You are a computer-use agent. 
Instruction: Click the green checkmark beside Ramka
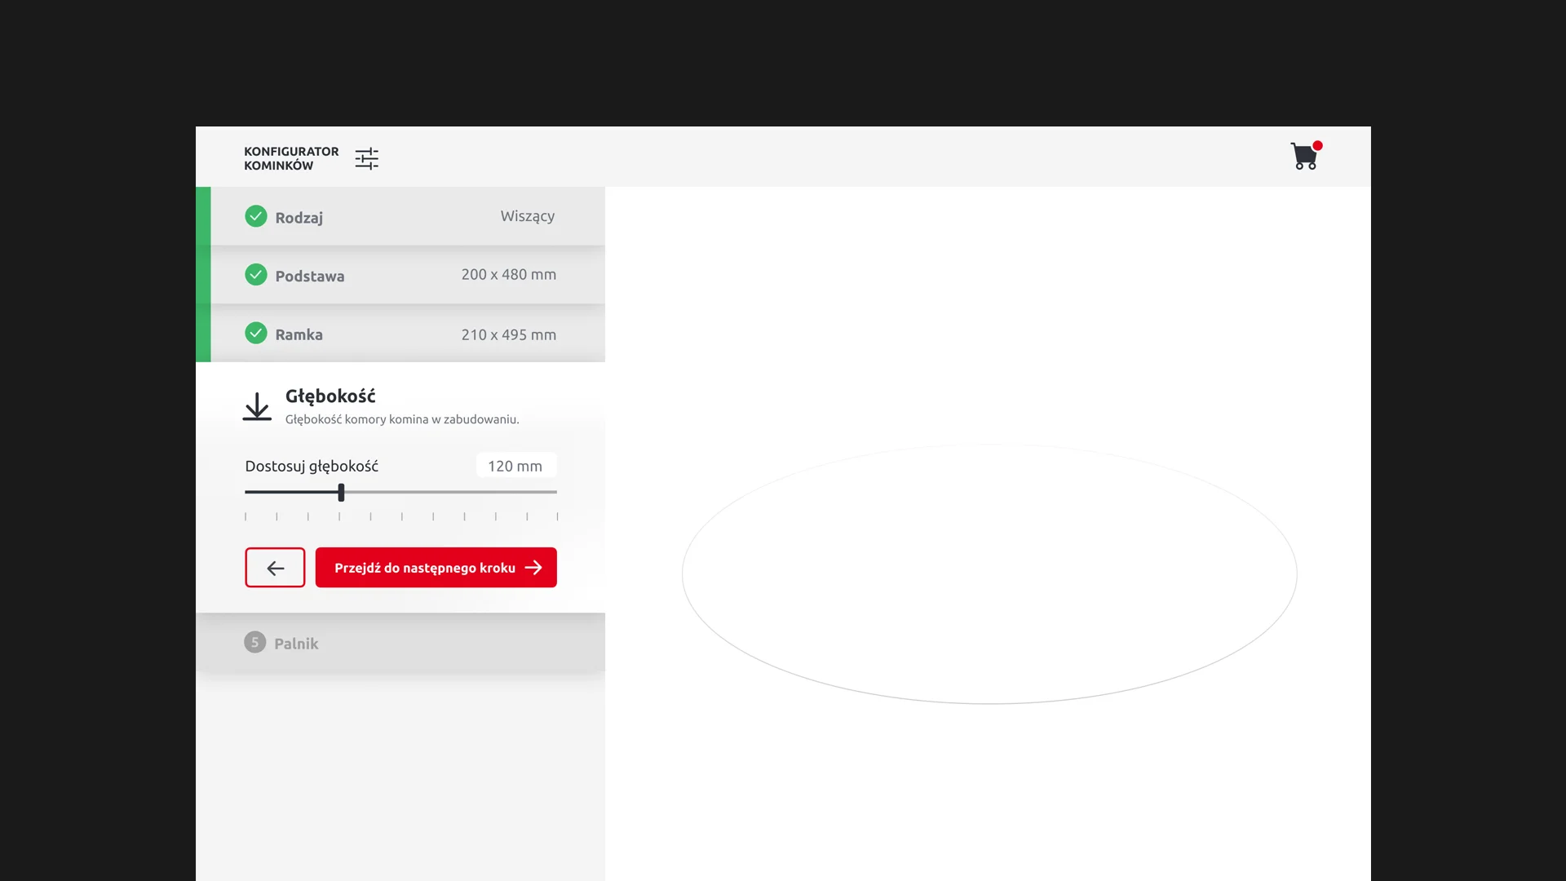pyautogui.click(x=256, y=334)
